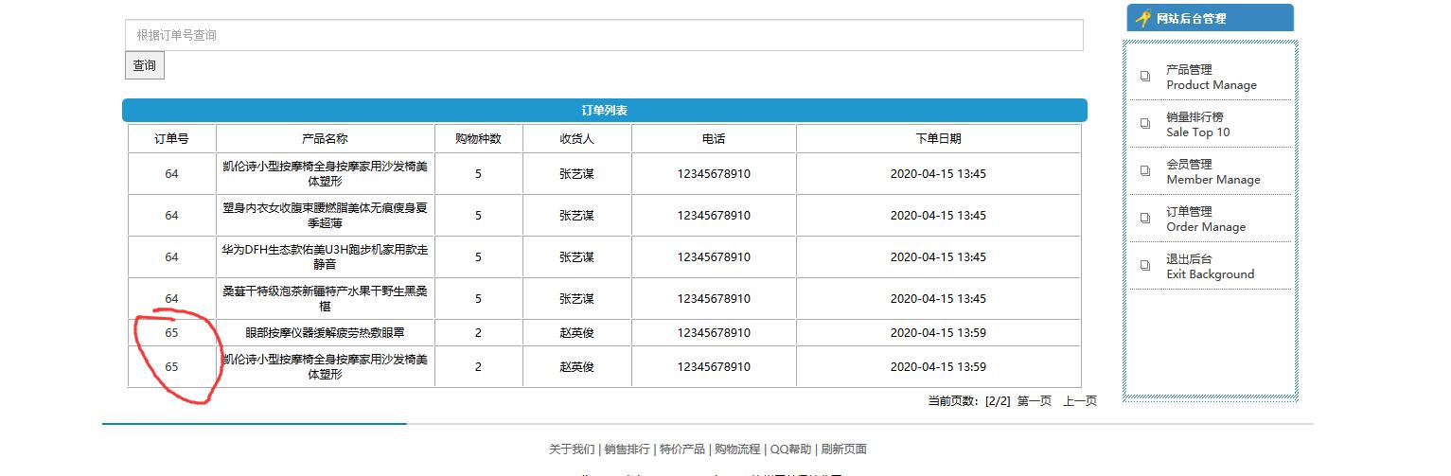
Task: Click order number 64 in 华为DFH row
Action: click(171, 257)
